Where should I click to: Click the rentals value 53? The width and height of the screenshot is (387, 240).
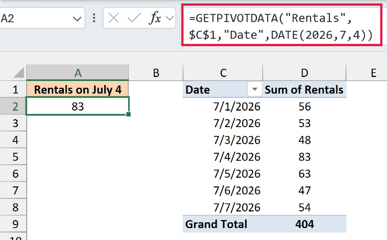click(304, 123)
